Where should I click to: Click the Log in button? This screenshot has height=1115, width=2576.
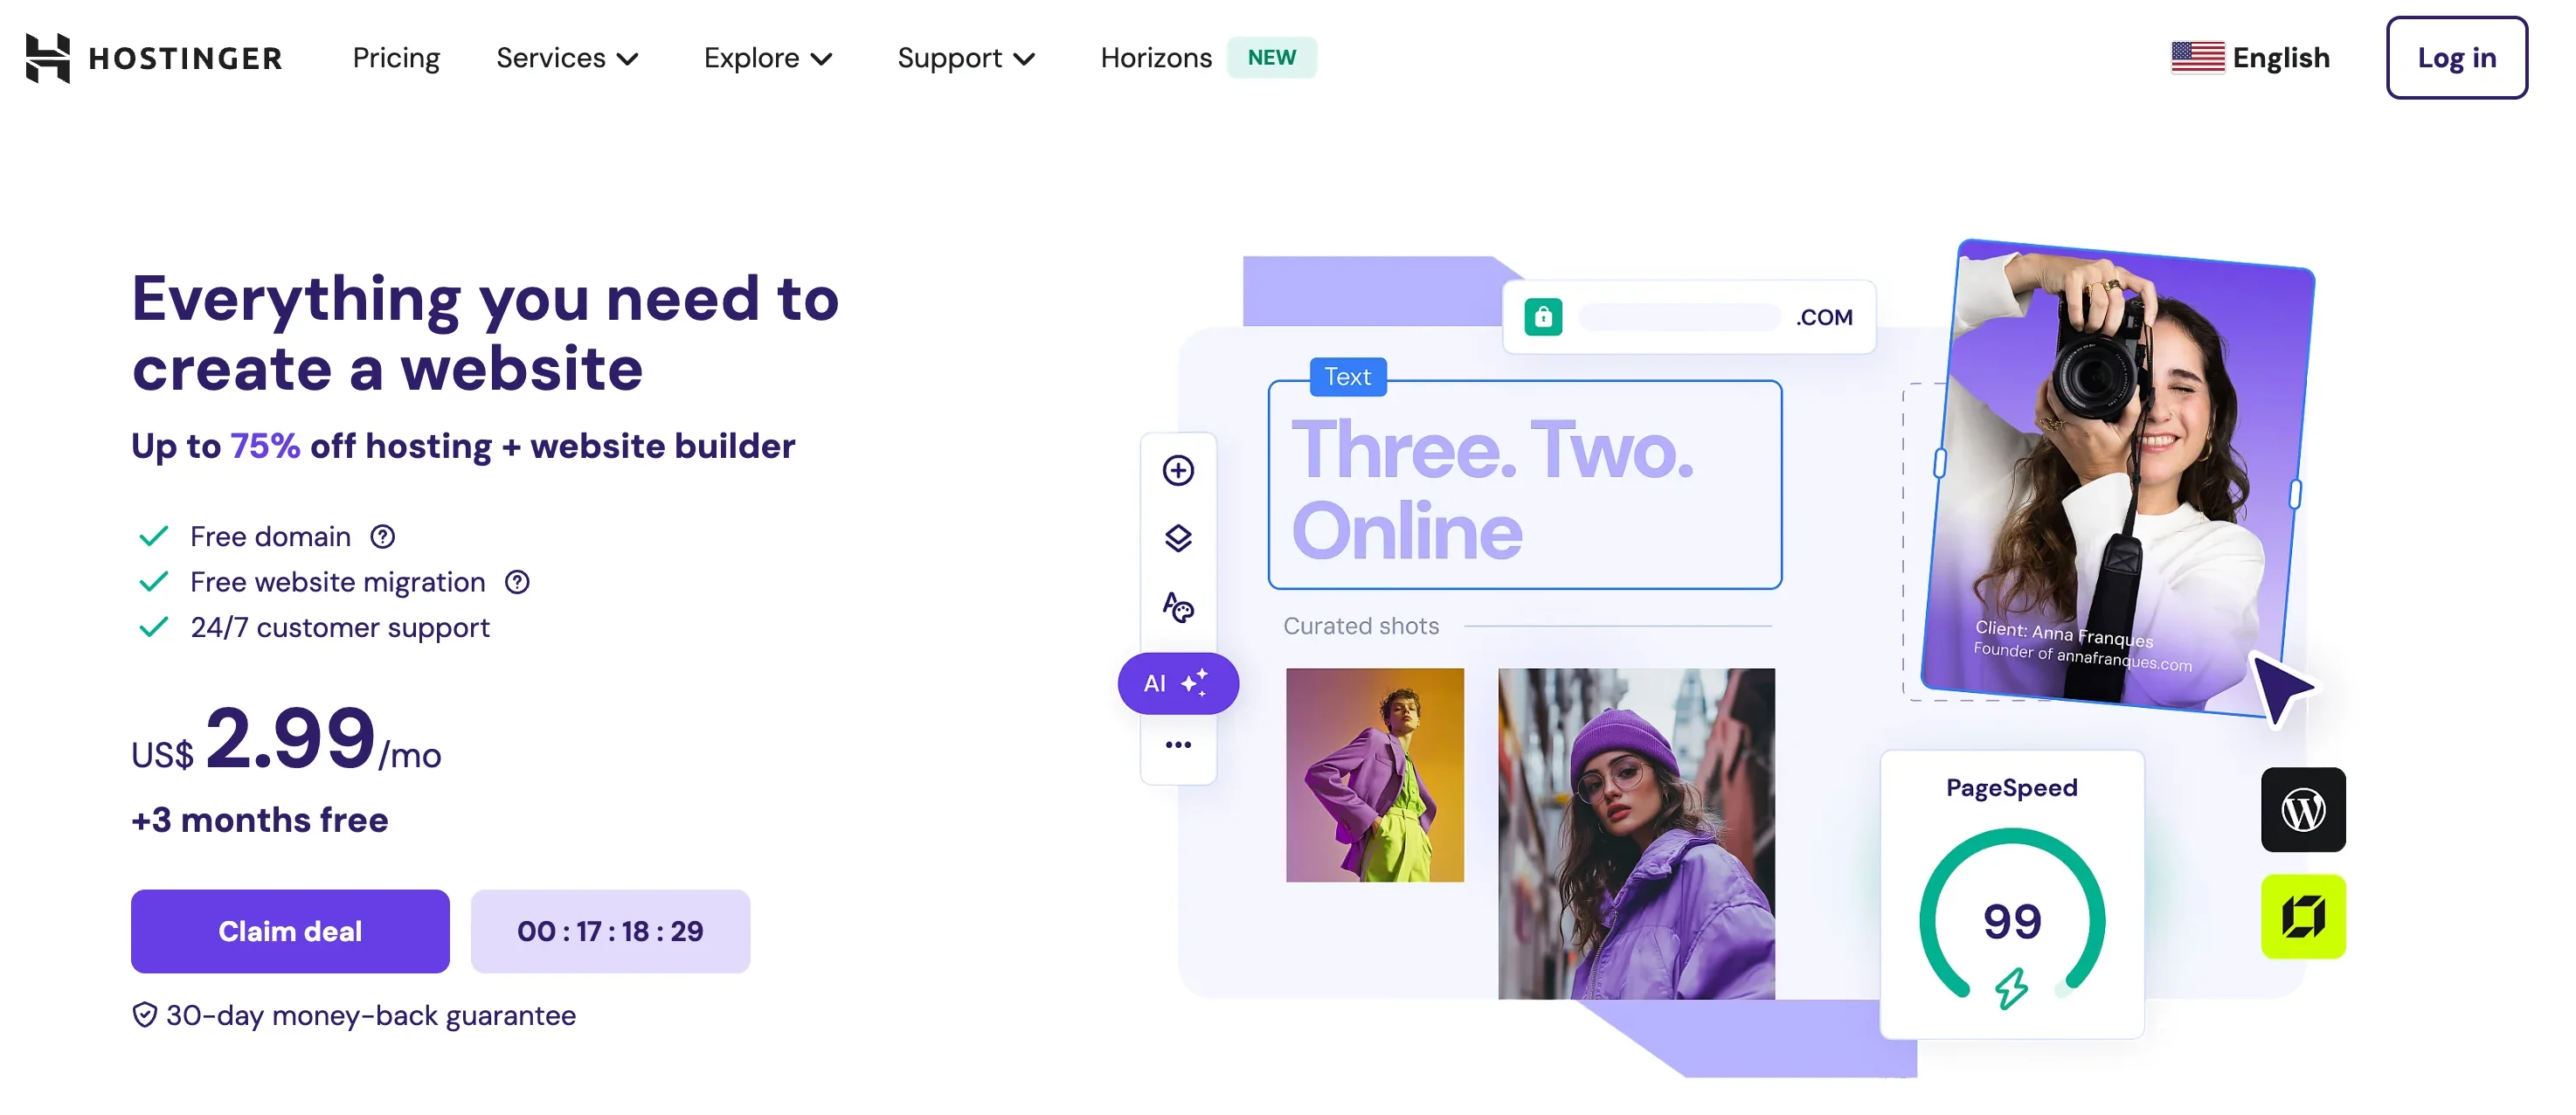pos(2456,58)
